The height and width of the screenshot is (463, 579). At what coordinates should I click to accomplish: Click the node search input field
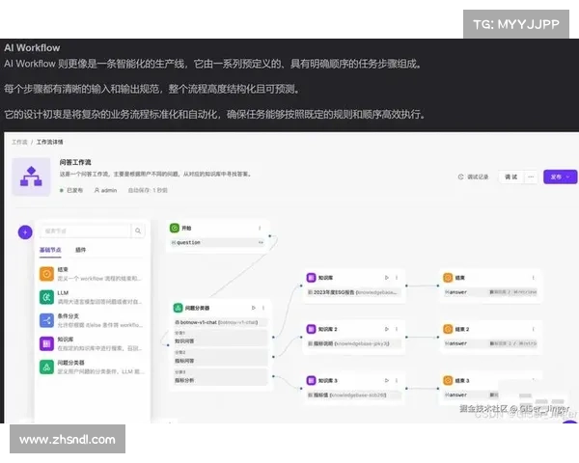[85, 231]
